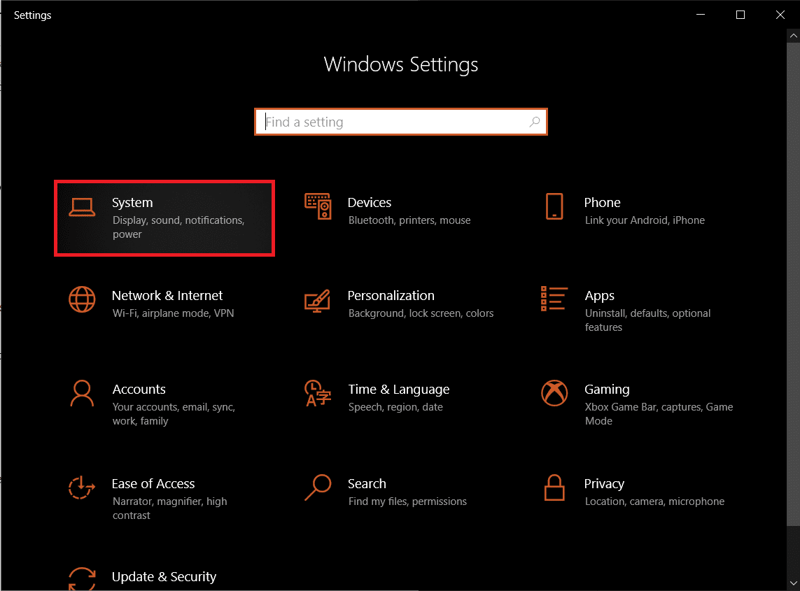Open Update & Security settings

164,576
